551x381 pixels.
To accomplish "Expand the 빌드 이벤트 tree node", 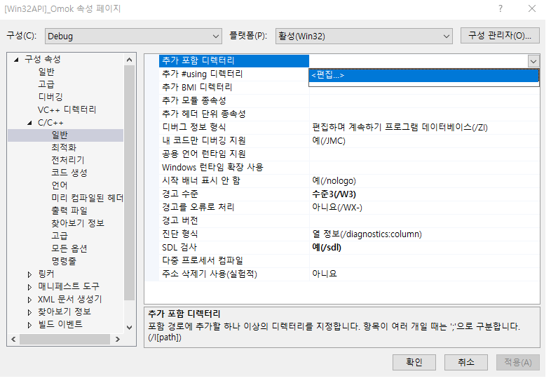I will 30,325.
